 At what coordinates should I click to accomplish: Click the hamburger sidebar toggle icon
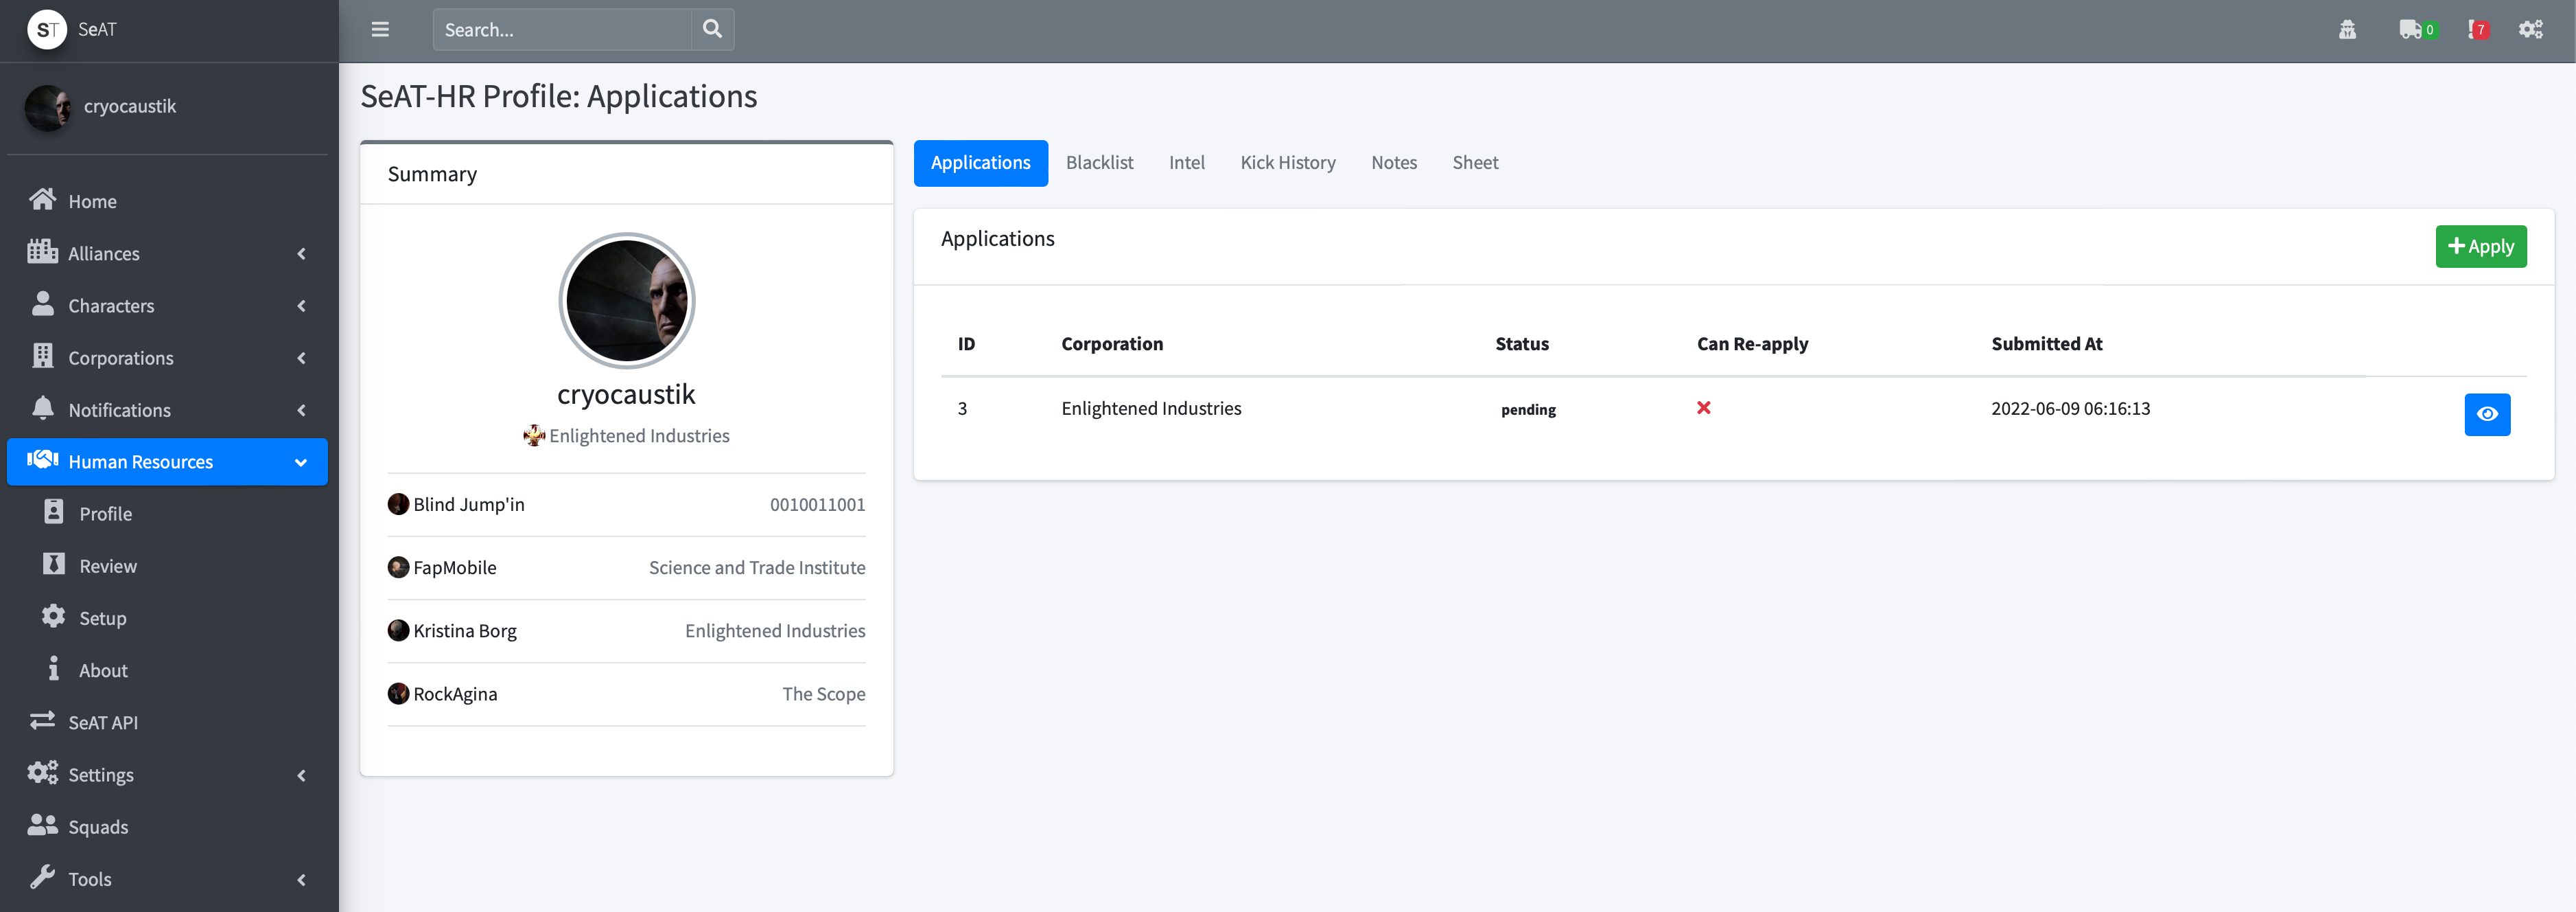[380, 30]
